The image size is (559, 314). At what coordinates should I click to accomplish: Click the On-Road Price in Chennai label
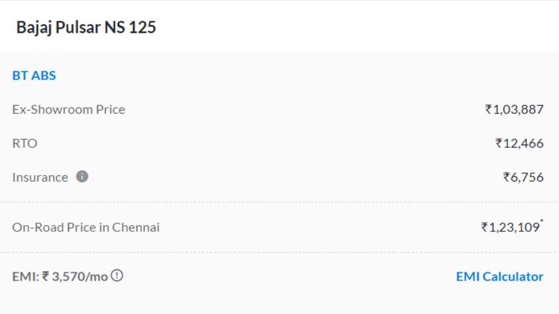(86, 227)
